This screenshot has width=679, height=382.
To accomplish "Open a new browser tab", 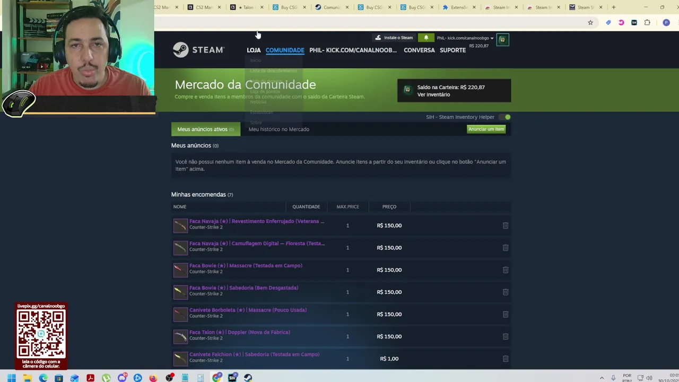I will [614, 7].
